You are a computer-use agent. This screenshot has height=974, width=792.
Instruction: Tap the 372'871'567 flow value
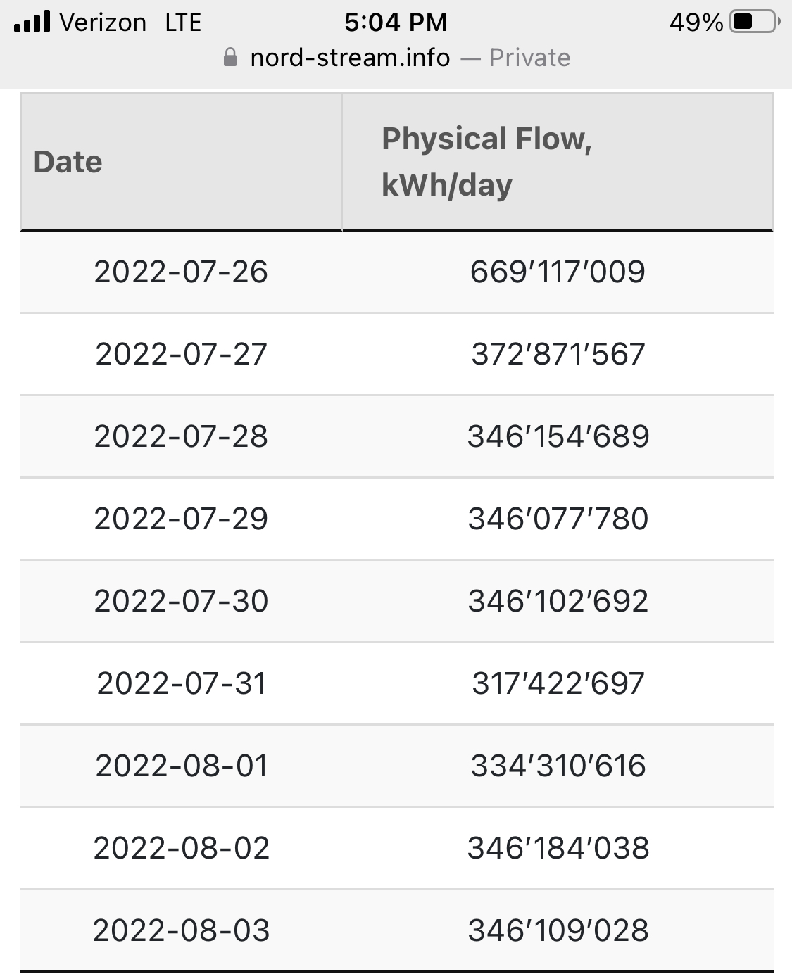point(558,354)
